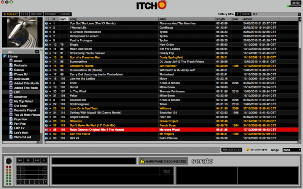Sort tracks by the artist column header
The height and width of the screenshot is (189, 303).
187,19
